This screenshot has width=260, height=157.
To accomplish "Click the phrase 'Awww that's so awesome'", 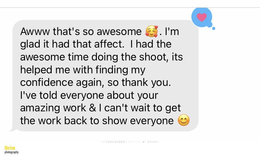I will point(81,31).
